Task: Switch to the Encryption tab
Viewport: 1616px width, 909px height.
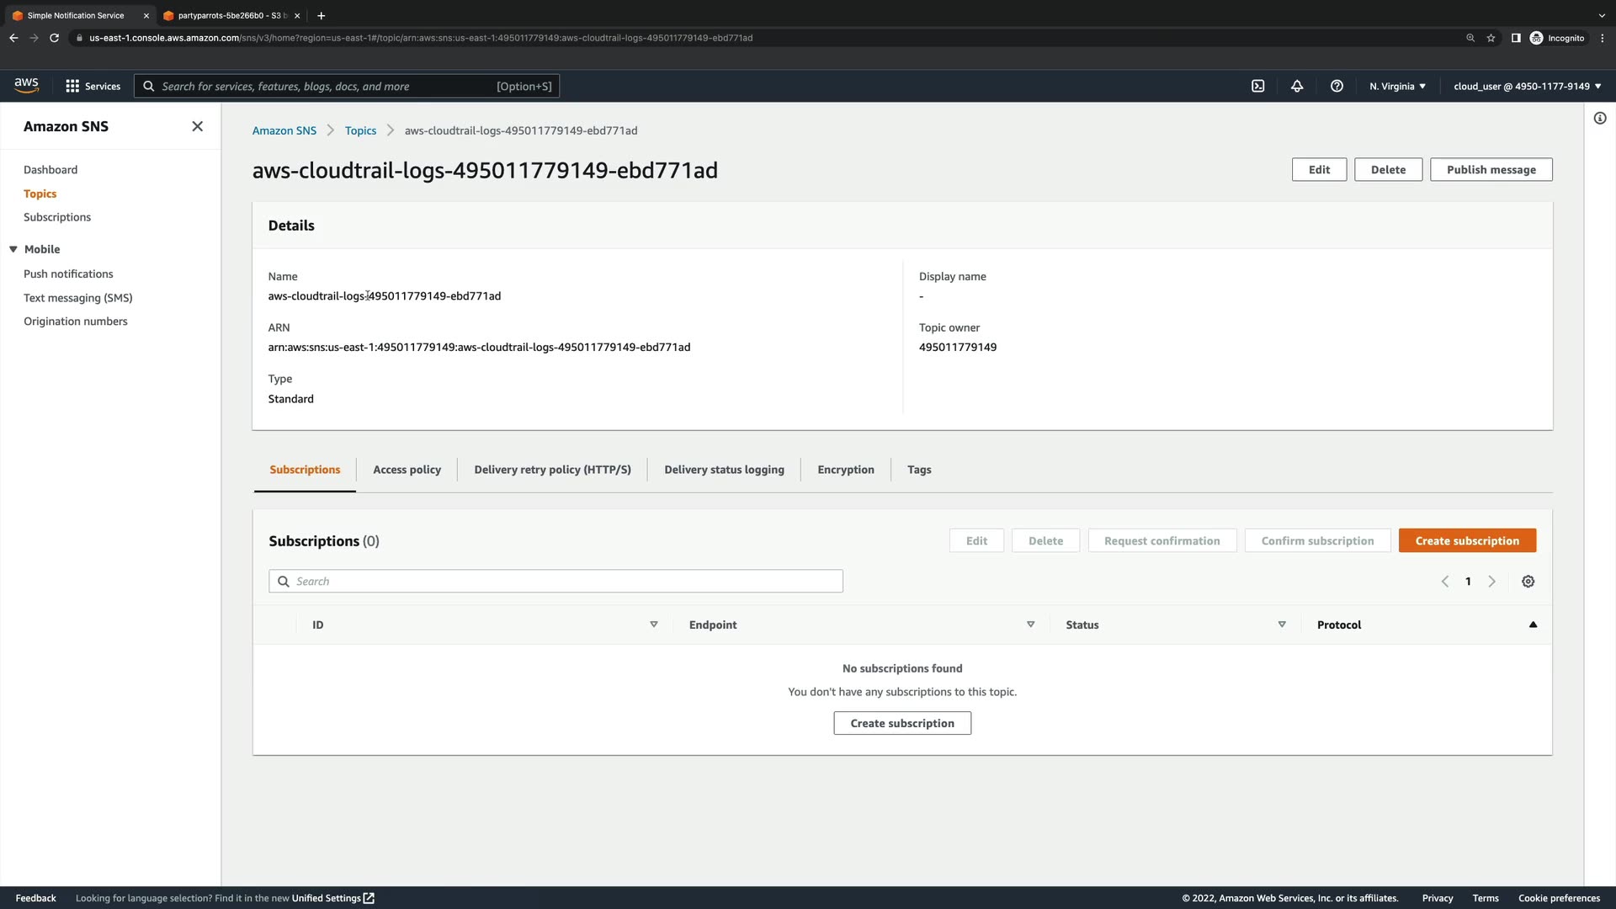Action: [x=845, y=470]
